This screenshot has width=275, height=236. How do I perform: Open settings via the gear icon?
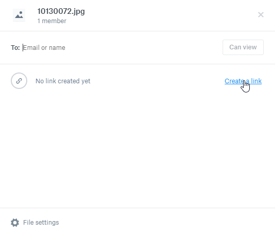(x=15, y=223)
